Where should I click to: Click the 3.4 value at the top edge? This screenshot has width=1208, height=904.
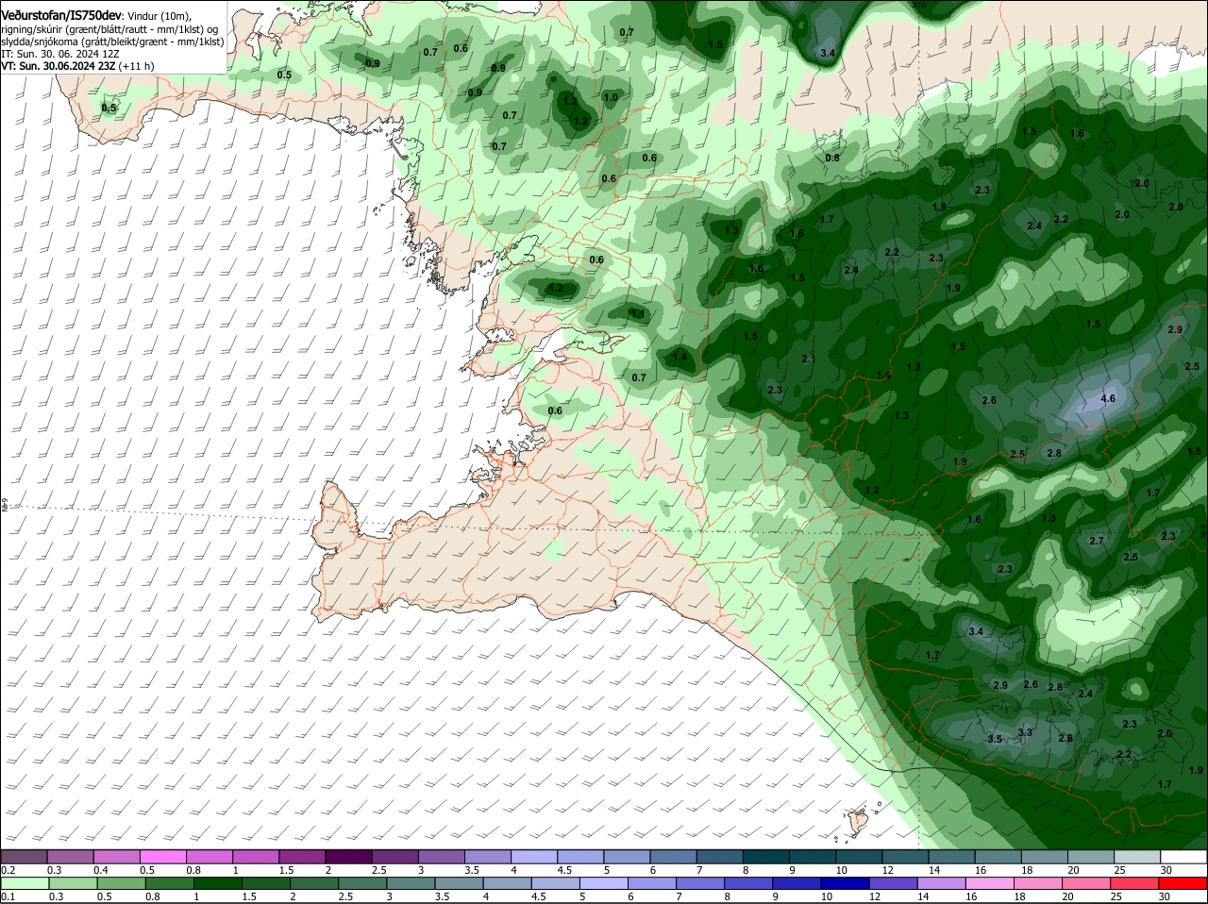[828, 53]
